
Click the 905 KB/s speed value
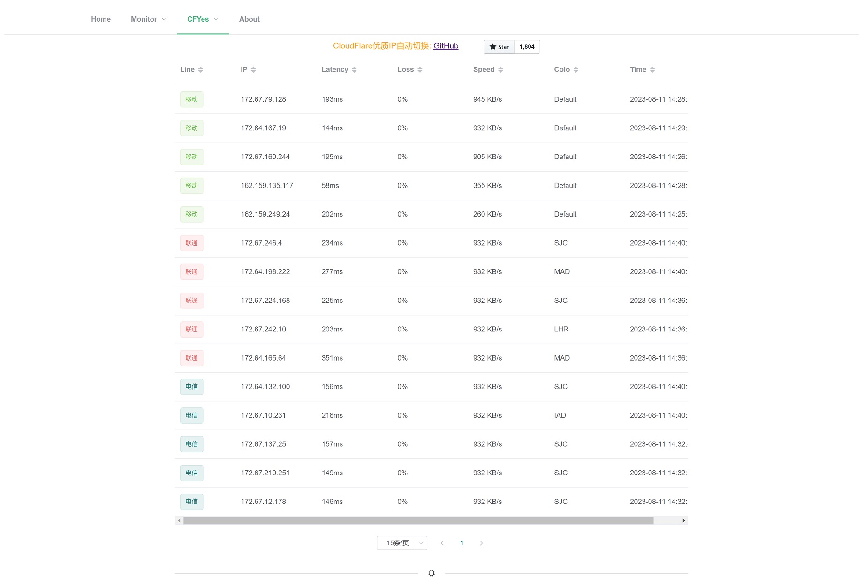[488, 157]
